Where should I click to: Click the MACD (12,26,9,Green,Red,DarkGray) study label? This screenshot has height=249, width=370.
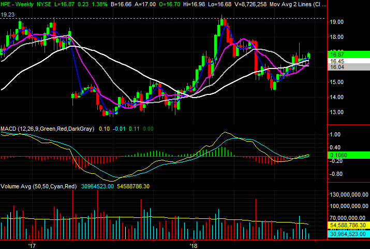click(x=48, y=129)
